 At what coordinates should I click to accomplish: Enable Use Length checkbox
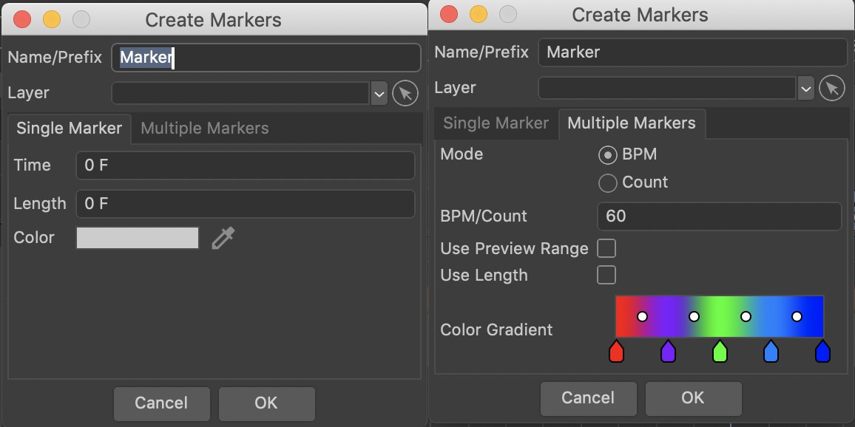pos(606,275)
